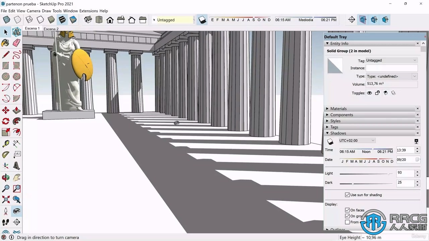Select the Look Around eye tool

[16, 211]
